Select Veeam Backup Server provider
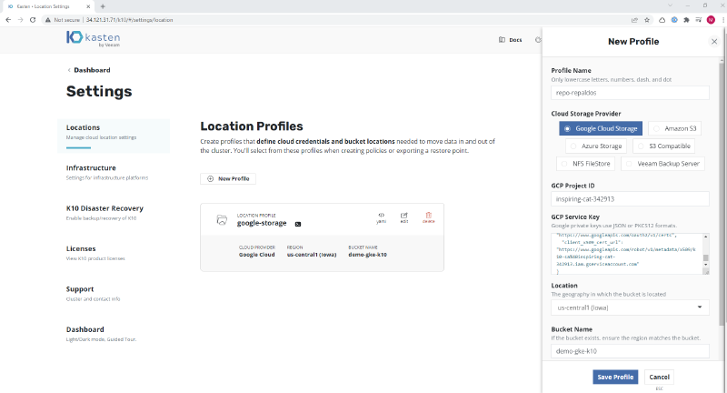This screenshot has height=393, width=727. [x=662, y=164]
